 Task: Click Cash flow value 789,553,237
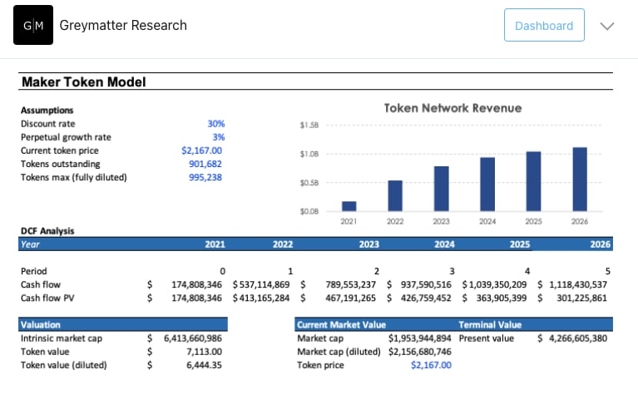click(x=350, y=285)
